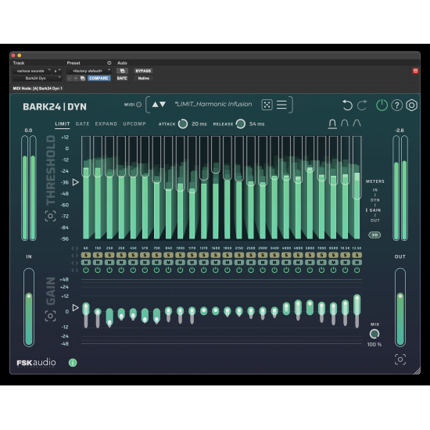Select the DYN meters option

pos(374,200)
